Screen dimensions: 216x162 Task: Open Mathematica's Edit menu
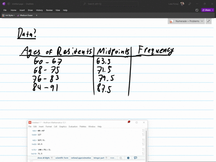pyautogui.click(x=35, y=126)
